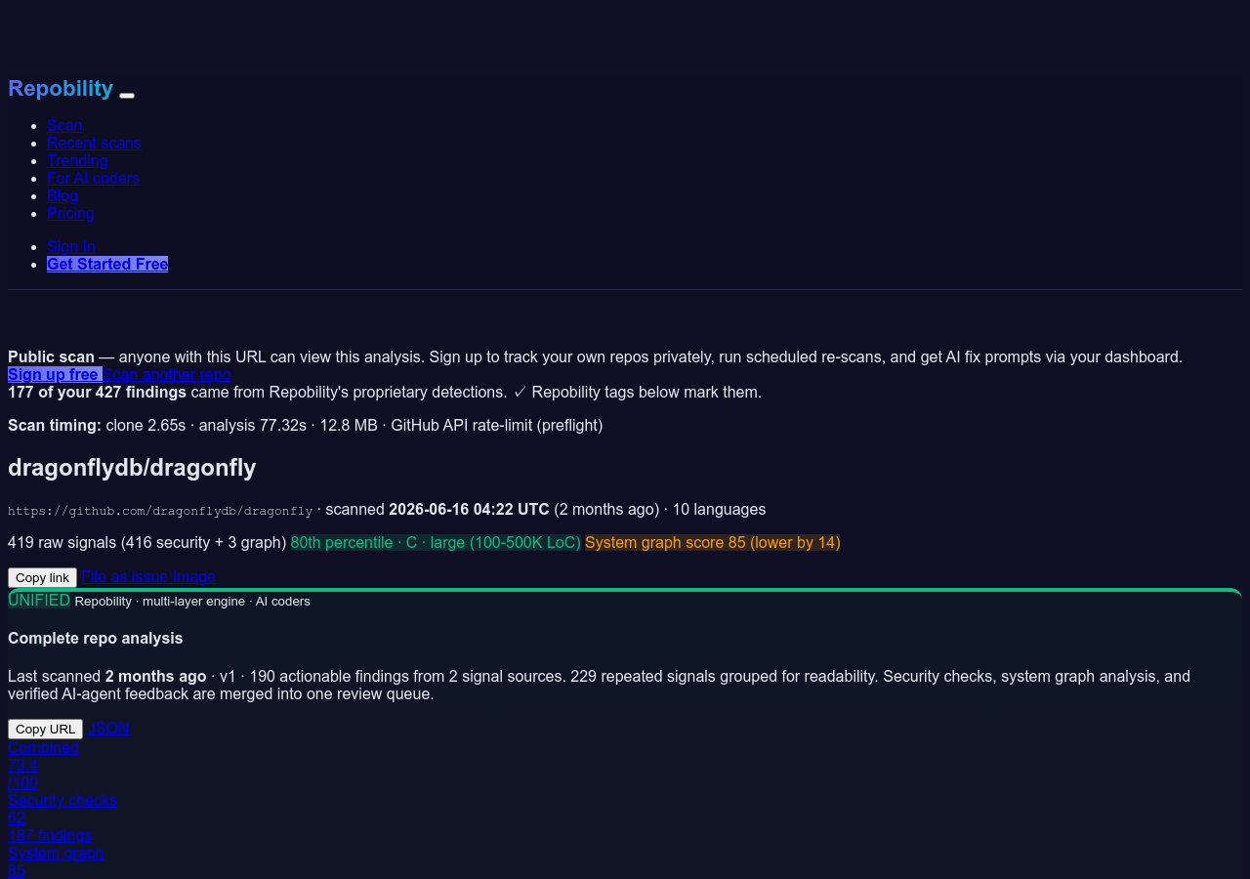Open the Image link
Image resolution: width=1250 pixels, height=879 pixels.
click(194, 576)
